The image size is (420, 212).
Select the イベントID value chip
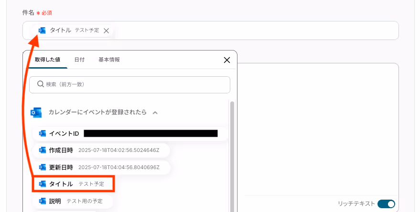point(130,133)
